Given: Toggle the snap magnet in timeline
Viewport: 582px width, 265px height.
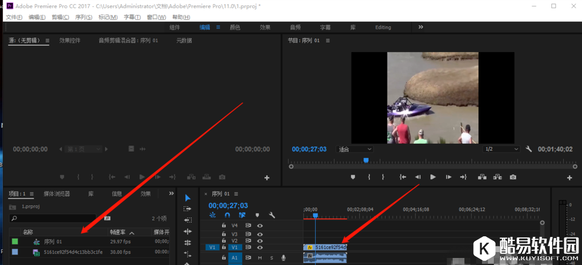Looking at the screenshot, I should coord(227,215).
